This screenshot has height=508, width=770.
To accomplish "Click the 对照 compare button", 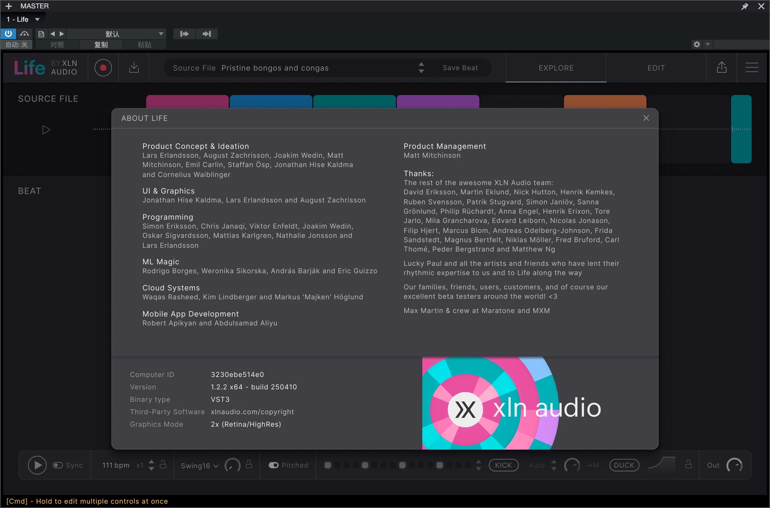I will [57, 44].
